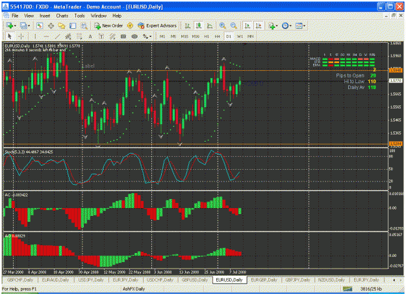
Task: Open the View menu
Action: 29,16
